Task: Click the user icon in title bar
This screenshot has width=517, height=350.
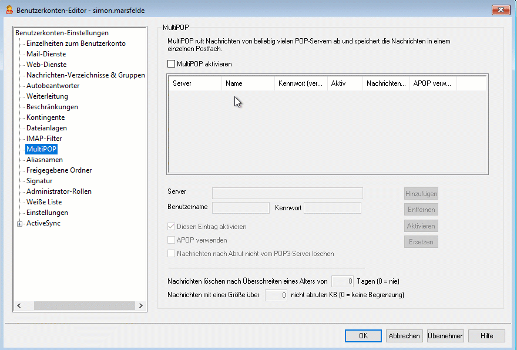Action: point(9,10)
